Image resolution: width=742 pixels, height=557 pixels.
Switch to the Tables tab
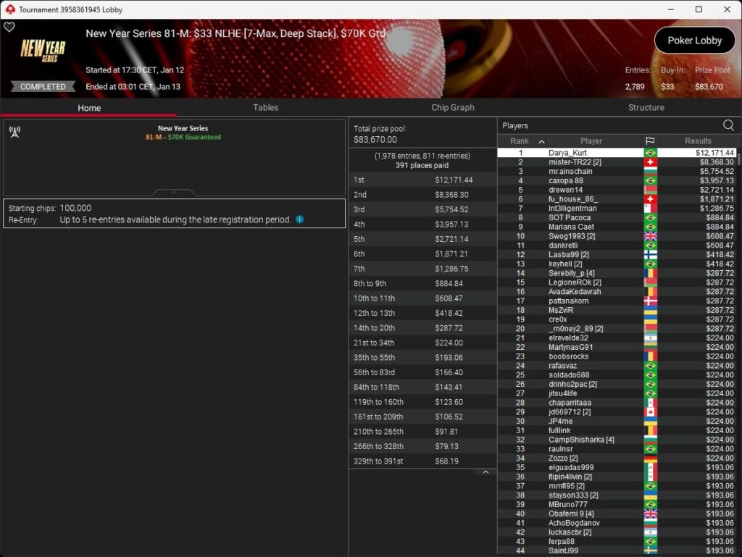pos(265,107)
